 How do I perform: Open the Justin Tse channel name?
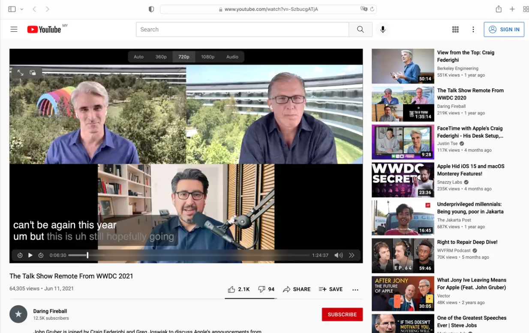448,144
